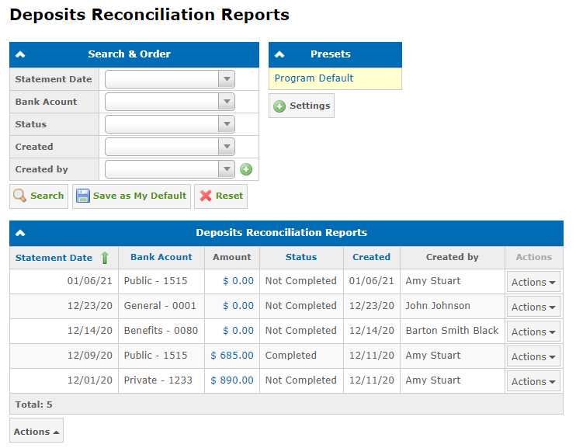Open the Settings button under Presets
The image size is (576, 448).
(x=302, y=106)
